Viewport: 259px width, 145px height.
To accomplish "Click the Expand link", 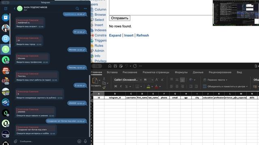I will 115,35.
